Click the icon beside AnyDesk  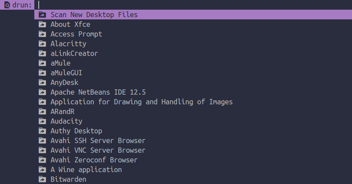pyautogui.click(x=42, y=82)
